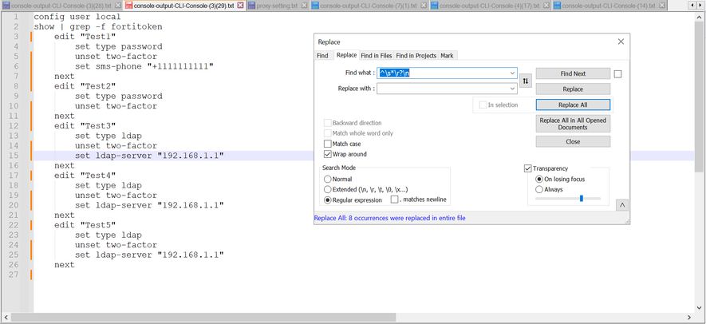Click vertical scrollbar up arrow
The height and width of the screenshot is (324, 706).
[699, 15]
